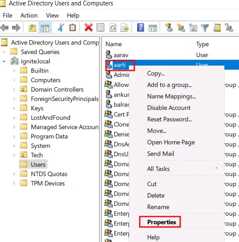Image resolution: width=239 pixels, height=242 pixels.
Task: Add selected objects to group icon
Action: [229, 28]
